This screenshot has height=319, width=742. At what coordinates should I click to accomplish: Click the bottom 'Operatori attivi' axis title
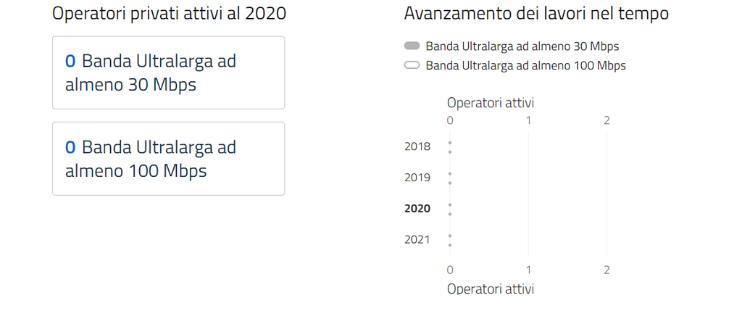coord(491,289)
